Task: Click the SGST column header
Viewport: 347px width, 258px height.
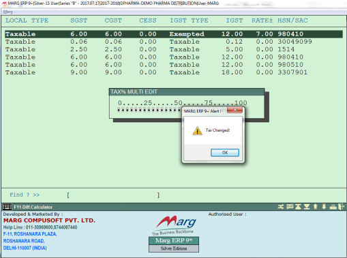Action: point(78,20)
